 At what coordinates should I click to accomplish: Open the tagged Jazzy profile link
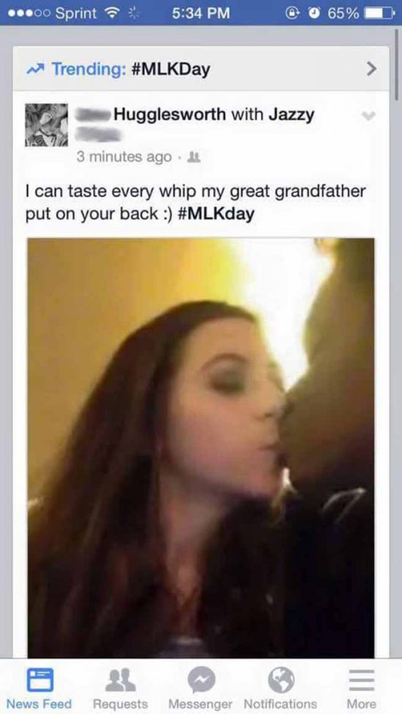(x=291, y=115)
